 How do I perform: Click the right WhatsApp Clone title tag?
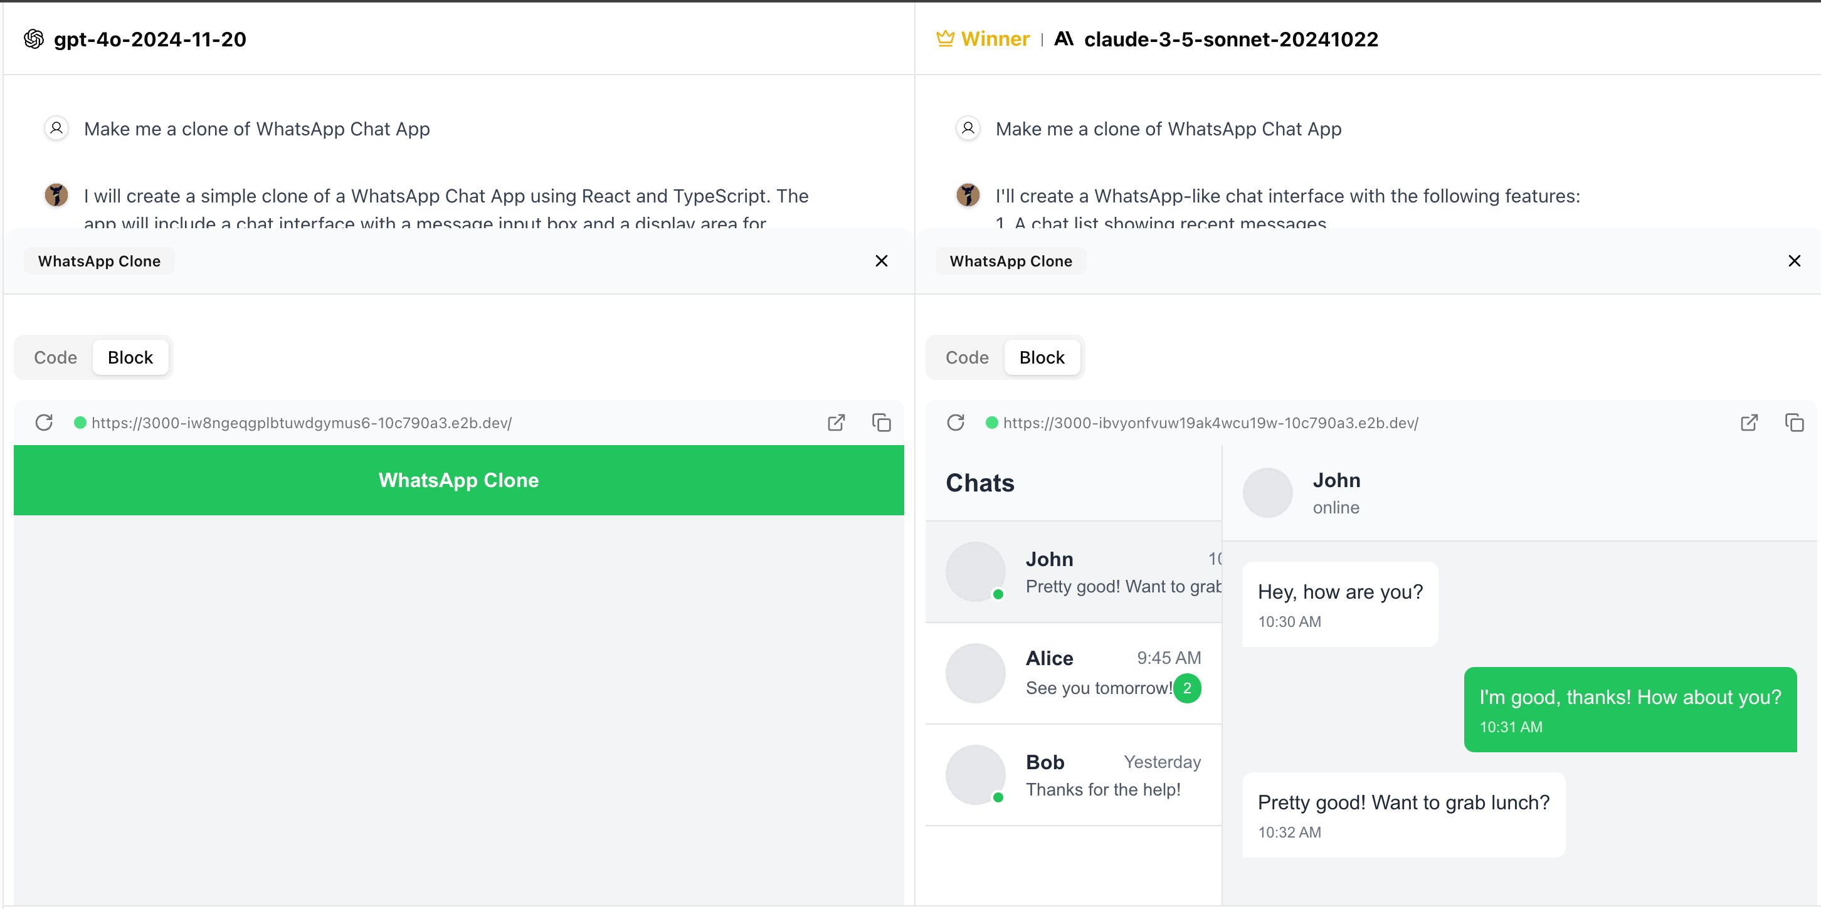(1011, 261)
